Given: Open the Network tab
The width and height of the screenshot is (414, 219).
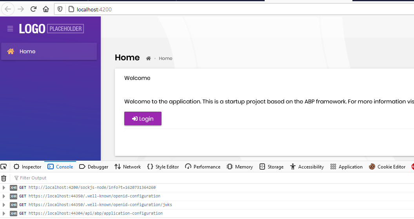Looking at the screenshot, I should tap(127, 167).
